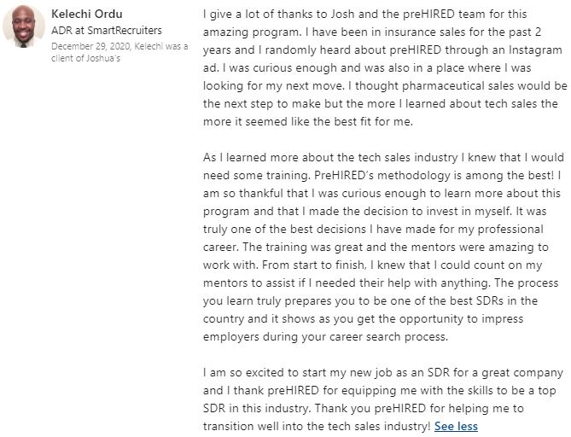Click the phrase "I am so excited"

point(245,373)
